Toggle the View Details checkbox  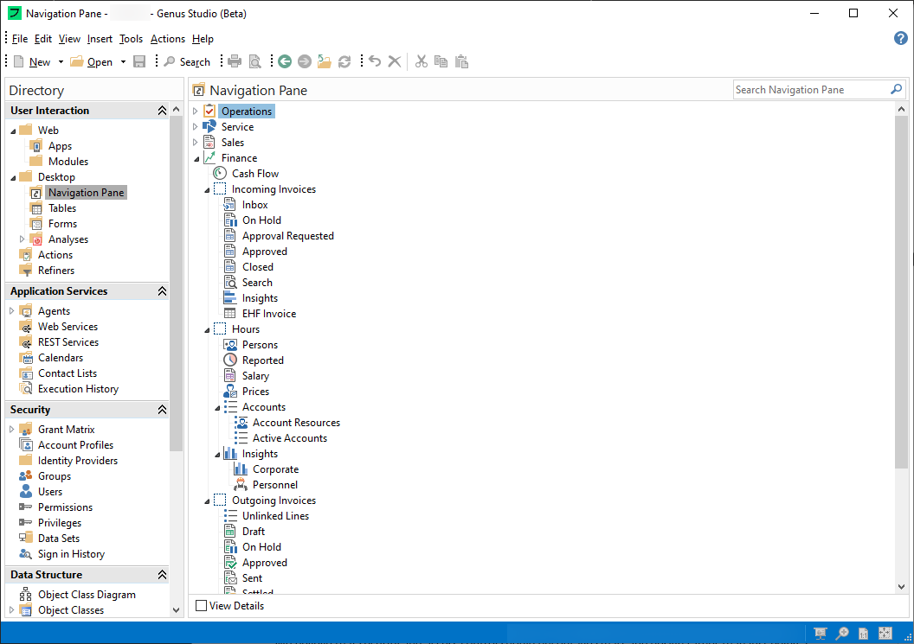[199, 605]
